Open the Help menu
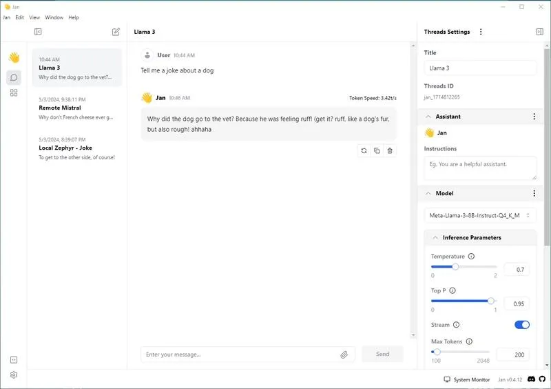 74,17
